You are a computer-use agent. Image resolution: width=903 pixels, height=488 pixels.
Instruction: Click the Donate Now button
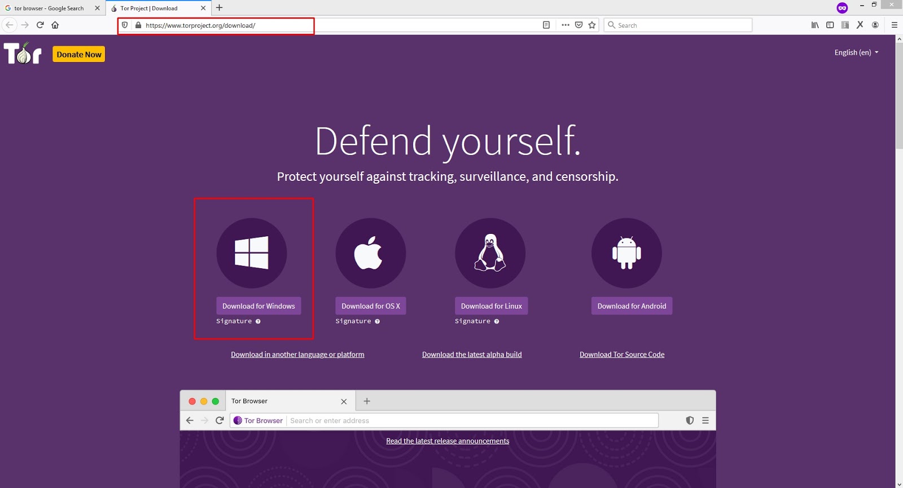click(x=79, y=54)
